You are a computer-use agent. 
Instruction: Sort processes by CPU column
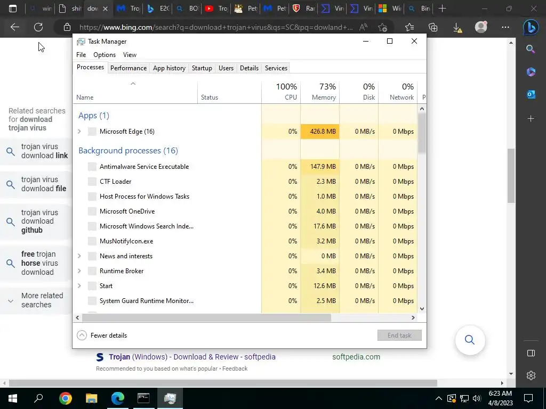click(x=281, y=92)
